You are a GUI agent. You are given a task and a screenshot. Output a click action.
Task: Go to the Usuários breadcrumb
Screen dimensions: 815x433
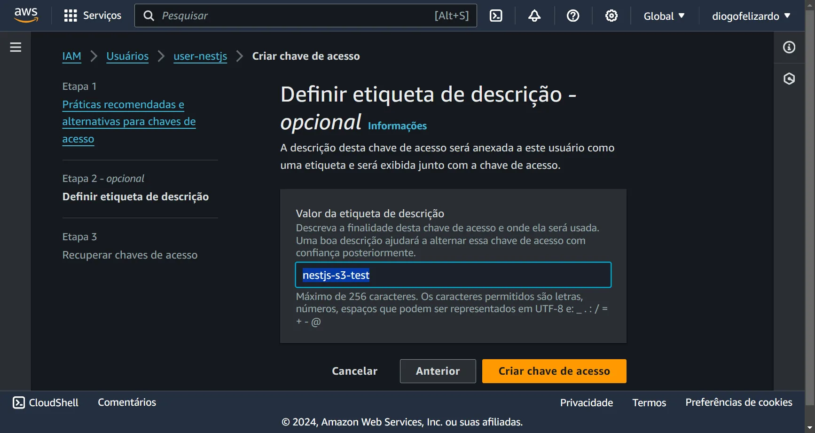127,56
